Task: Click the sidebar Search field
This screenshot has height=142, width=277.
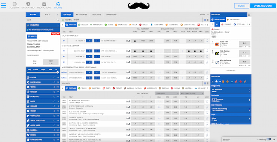Action: tap(41, 20)
